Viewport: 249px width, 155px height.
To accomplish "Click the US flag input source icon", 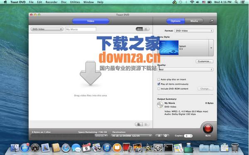I will (x=204, y=2).
